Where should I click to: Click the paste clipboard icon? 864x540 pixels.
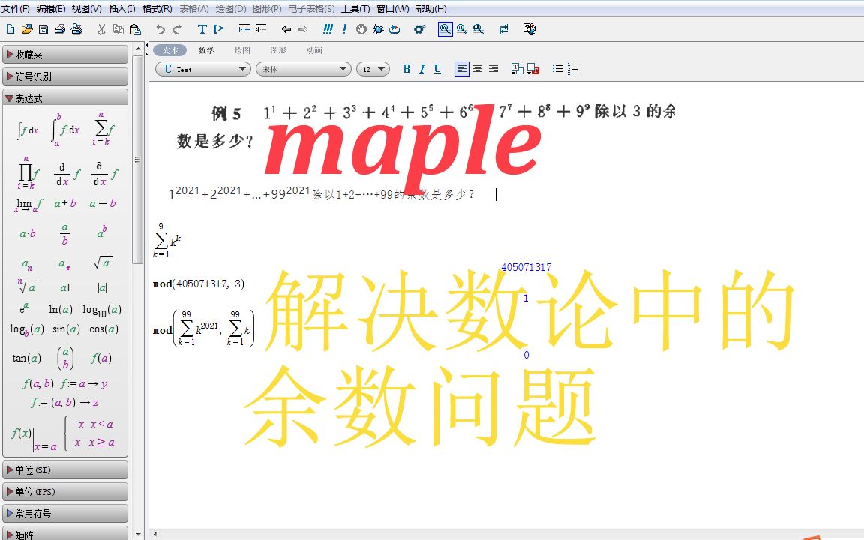(x=135, y=29)
